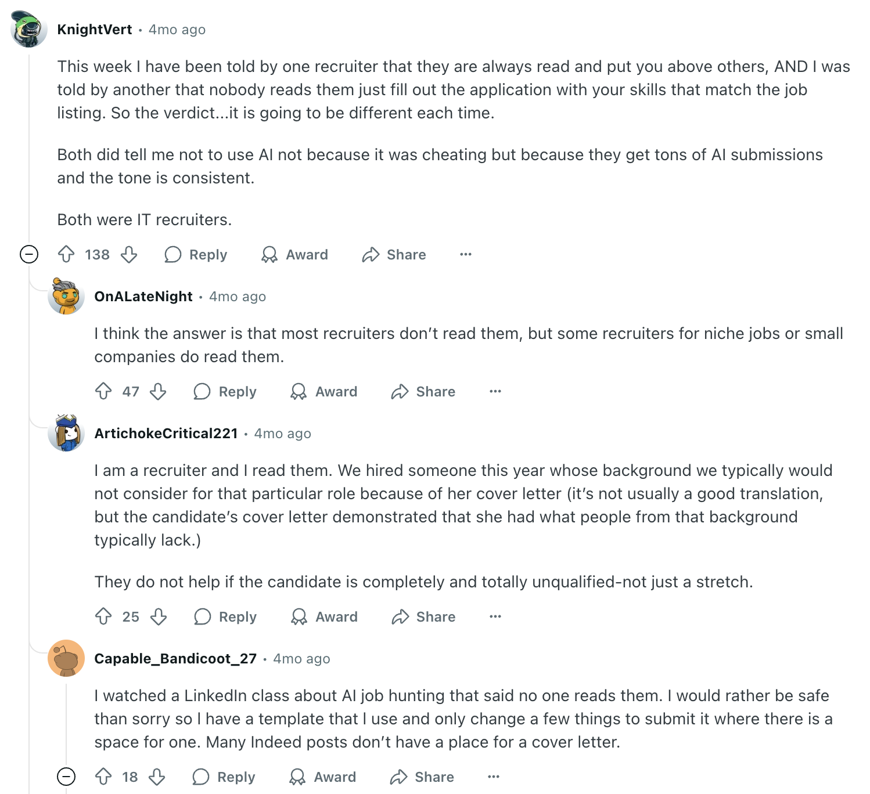Click OnALateNight's avatar image
Viewport: 870px width, 794px height.
pyautogui.click(x=66, y=297)
